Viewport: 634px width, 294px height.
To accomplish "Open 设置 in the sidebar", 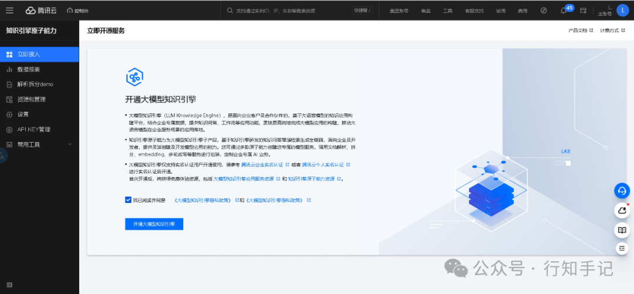I will [x=39, y=114].
